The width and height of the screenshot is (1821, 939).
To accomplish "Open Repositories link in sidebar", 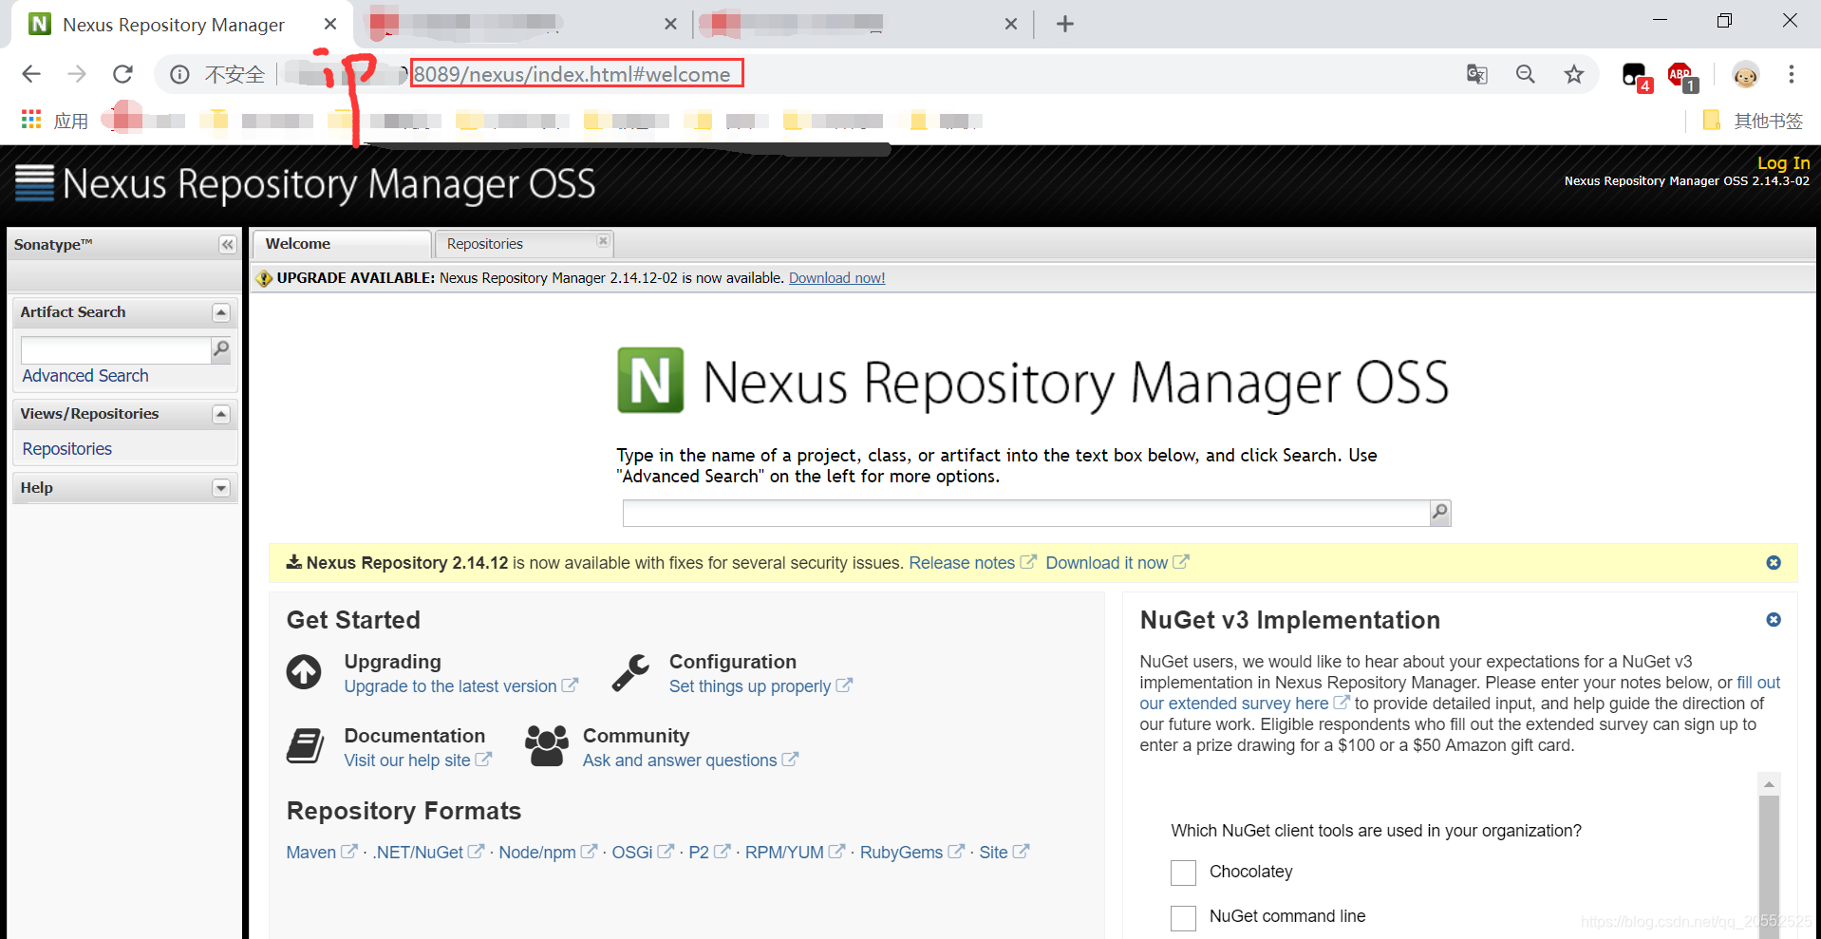I will pyautogui.click(x=67, y=449).
